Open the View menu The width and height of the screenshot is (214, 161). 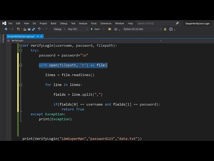coord(26,23)
